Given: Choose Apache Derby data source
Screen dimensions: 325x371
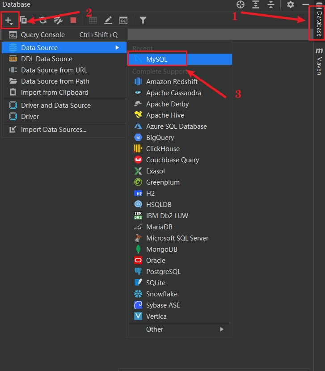Looking at the screenshot, I should pyautogui.click(x=180, y=104).
